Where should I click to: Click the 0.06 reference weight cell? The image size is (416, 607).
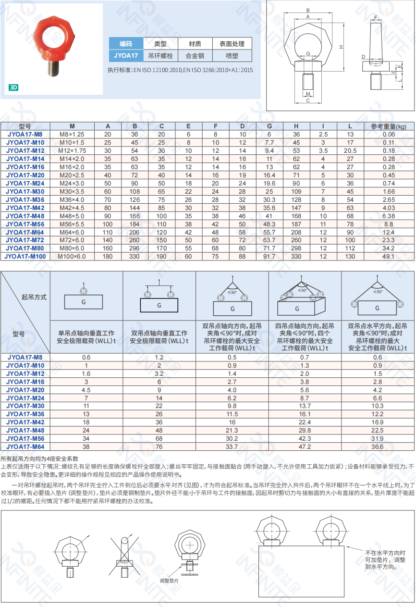pyautogui.click(x=389, y=135)
